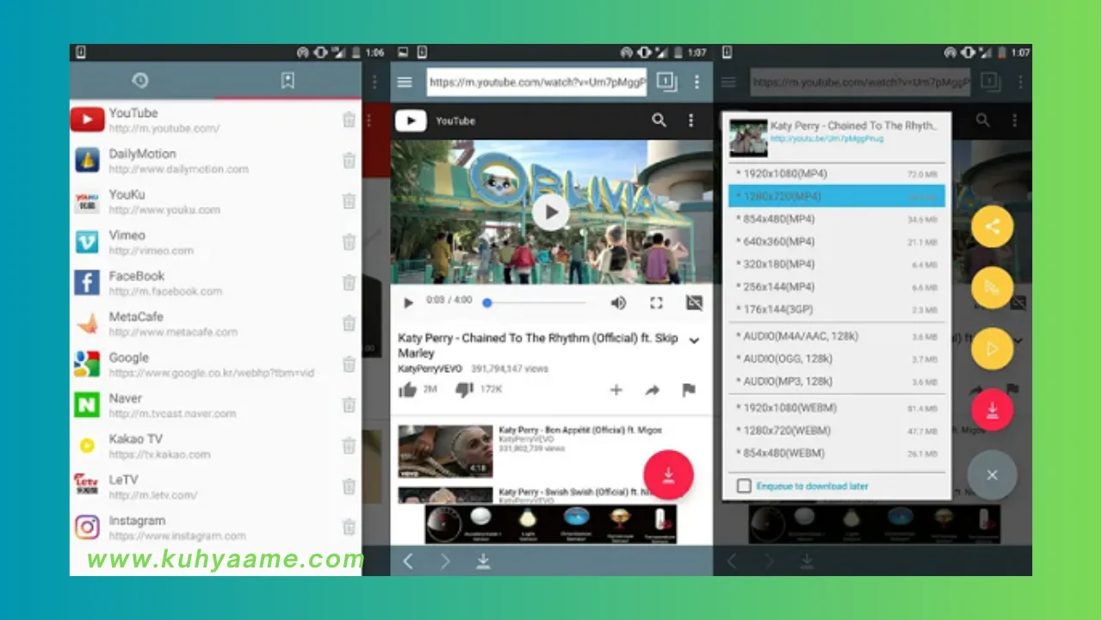
Task: Close the floating action menu
Action: point(992,474)
